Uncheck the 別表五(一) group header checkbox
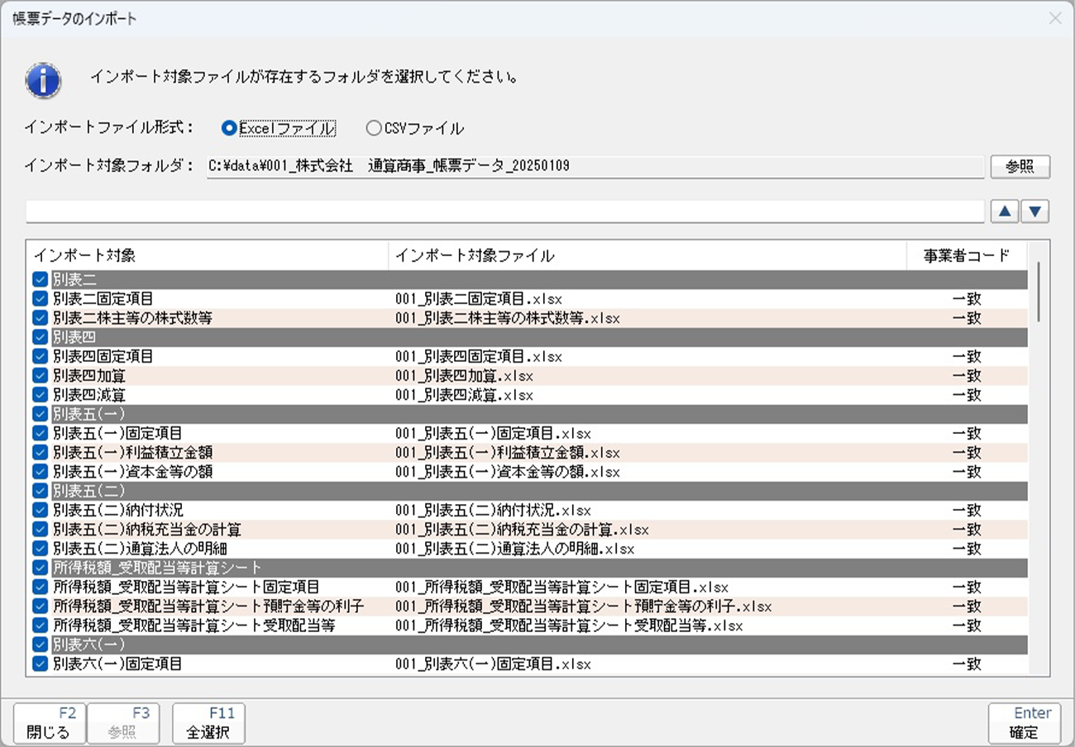This screenshot has width=1075, height=747. point(40,414)
